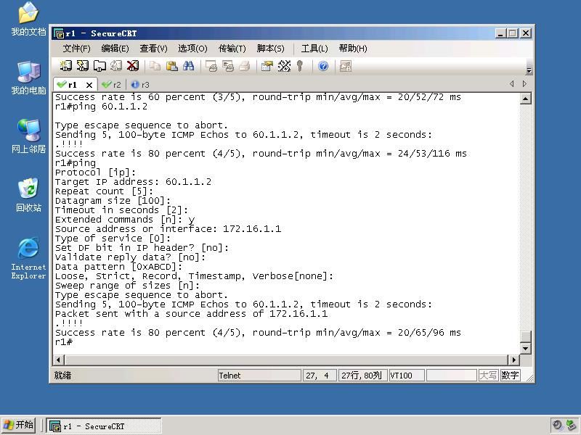
Task: Click the tab scroll left arrow
Action: (x=512, y=84)
